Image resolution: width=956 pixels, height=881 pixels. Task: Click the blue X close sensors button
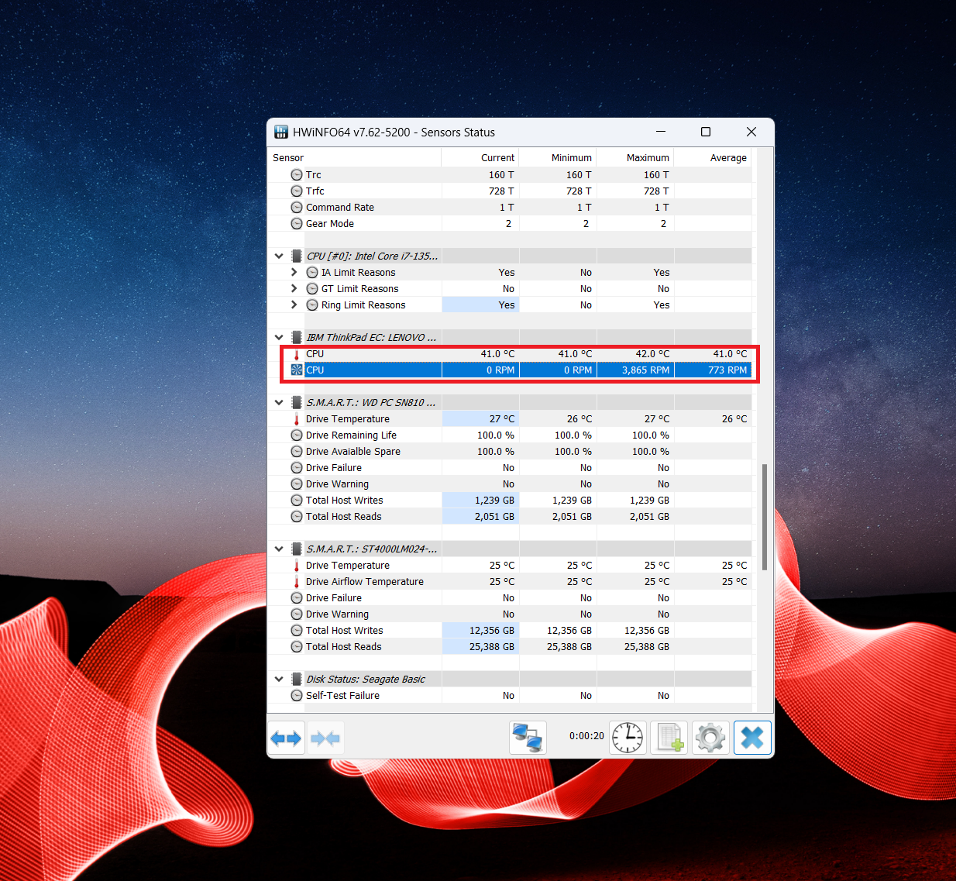coord(751,737)
